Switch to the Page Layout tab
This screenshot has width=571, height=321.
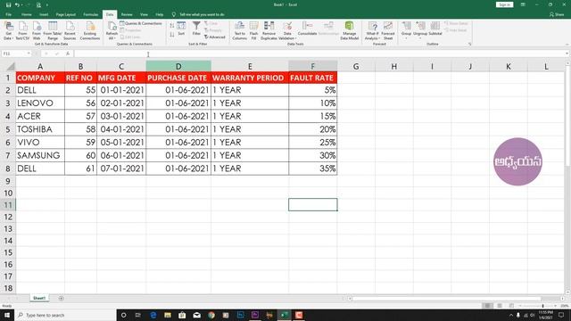pyautogui.click(x=65, y=14)
